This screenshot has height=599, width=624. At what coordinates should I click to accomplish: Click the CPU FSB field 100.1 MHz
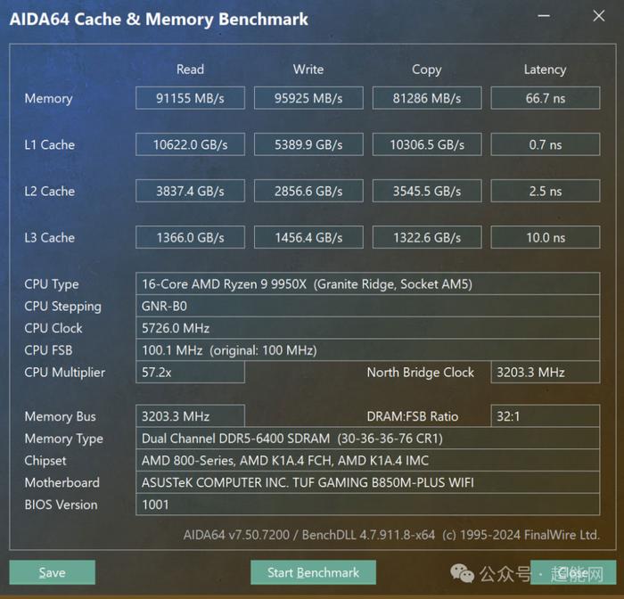point(367,350)
